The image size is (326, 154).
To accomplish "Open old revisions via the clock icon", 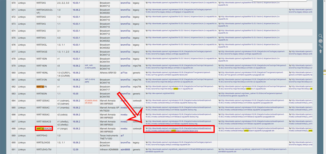I will point(321,41).
